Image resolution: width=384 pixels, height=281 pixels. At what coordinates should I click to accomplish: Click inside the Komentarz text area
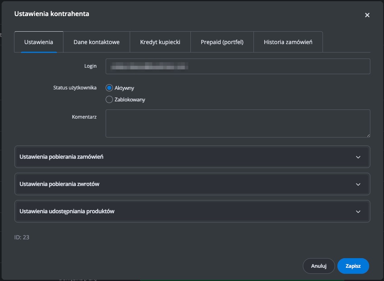pyautogui.click(x=237, y=123)
